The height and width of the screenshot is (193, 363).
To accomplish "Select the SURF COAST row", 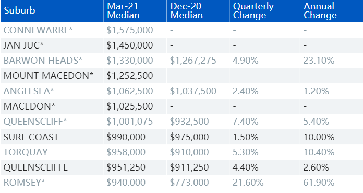I will tap(181, 137).
